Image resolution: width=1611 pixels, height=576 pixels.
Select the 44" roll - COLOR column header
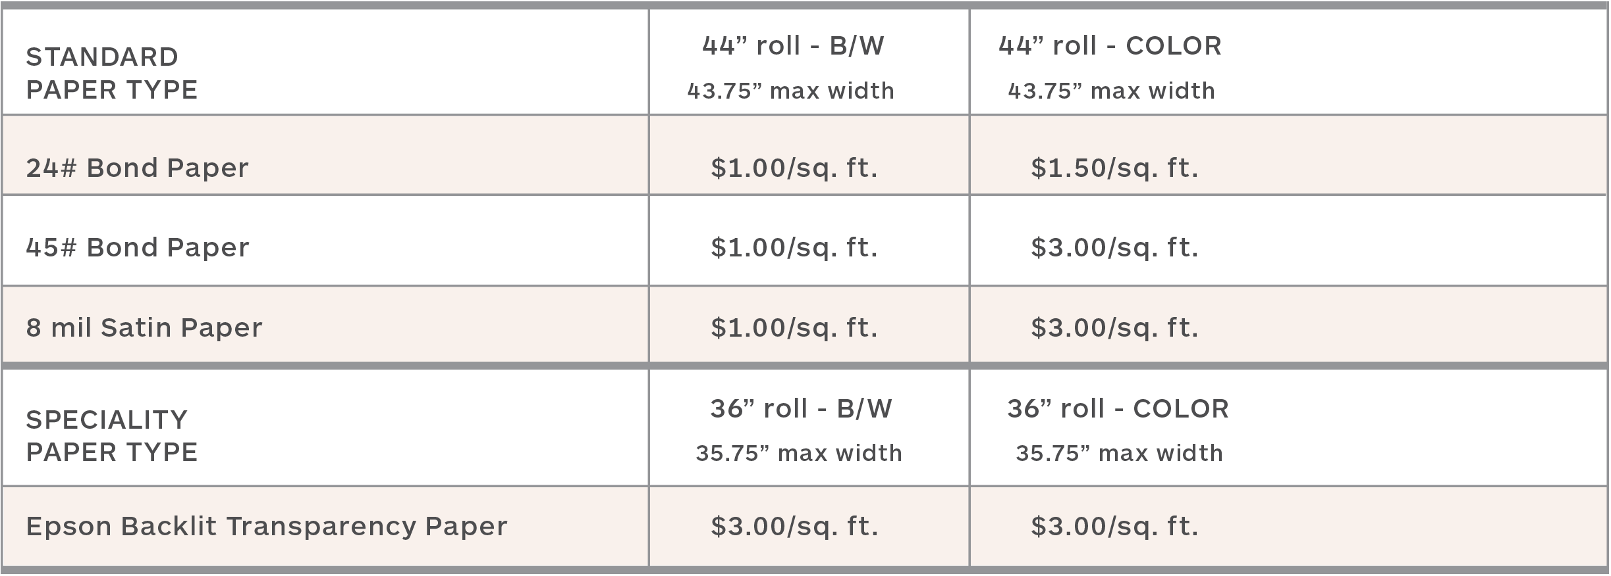click(1110, 45)
